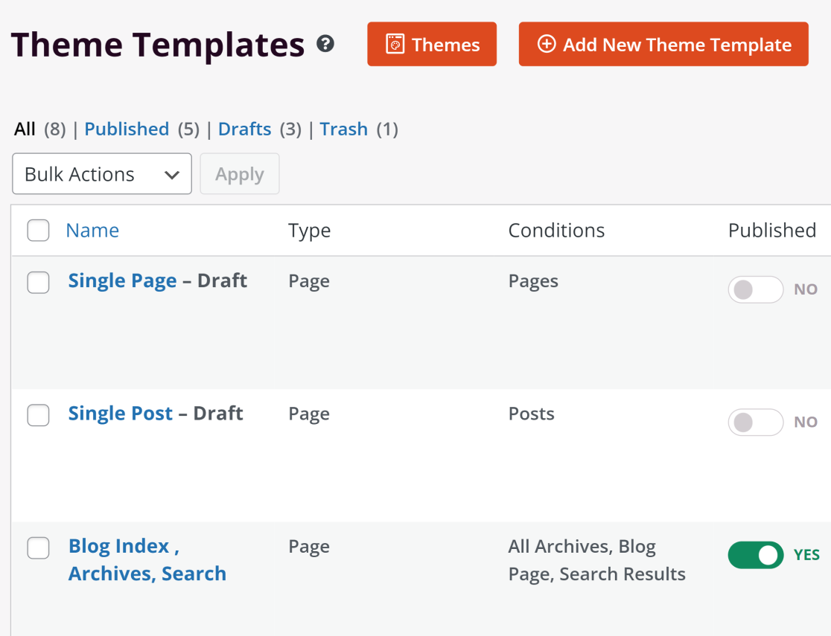Open the Single Page draft template
The image size is (831, 636).
(121, 280)
